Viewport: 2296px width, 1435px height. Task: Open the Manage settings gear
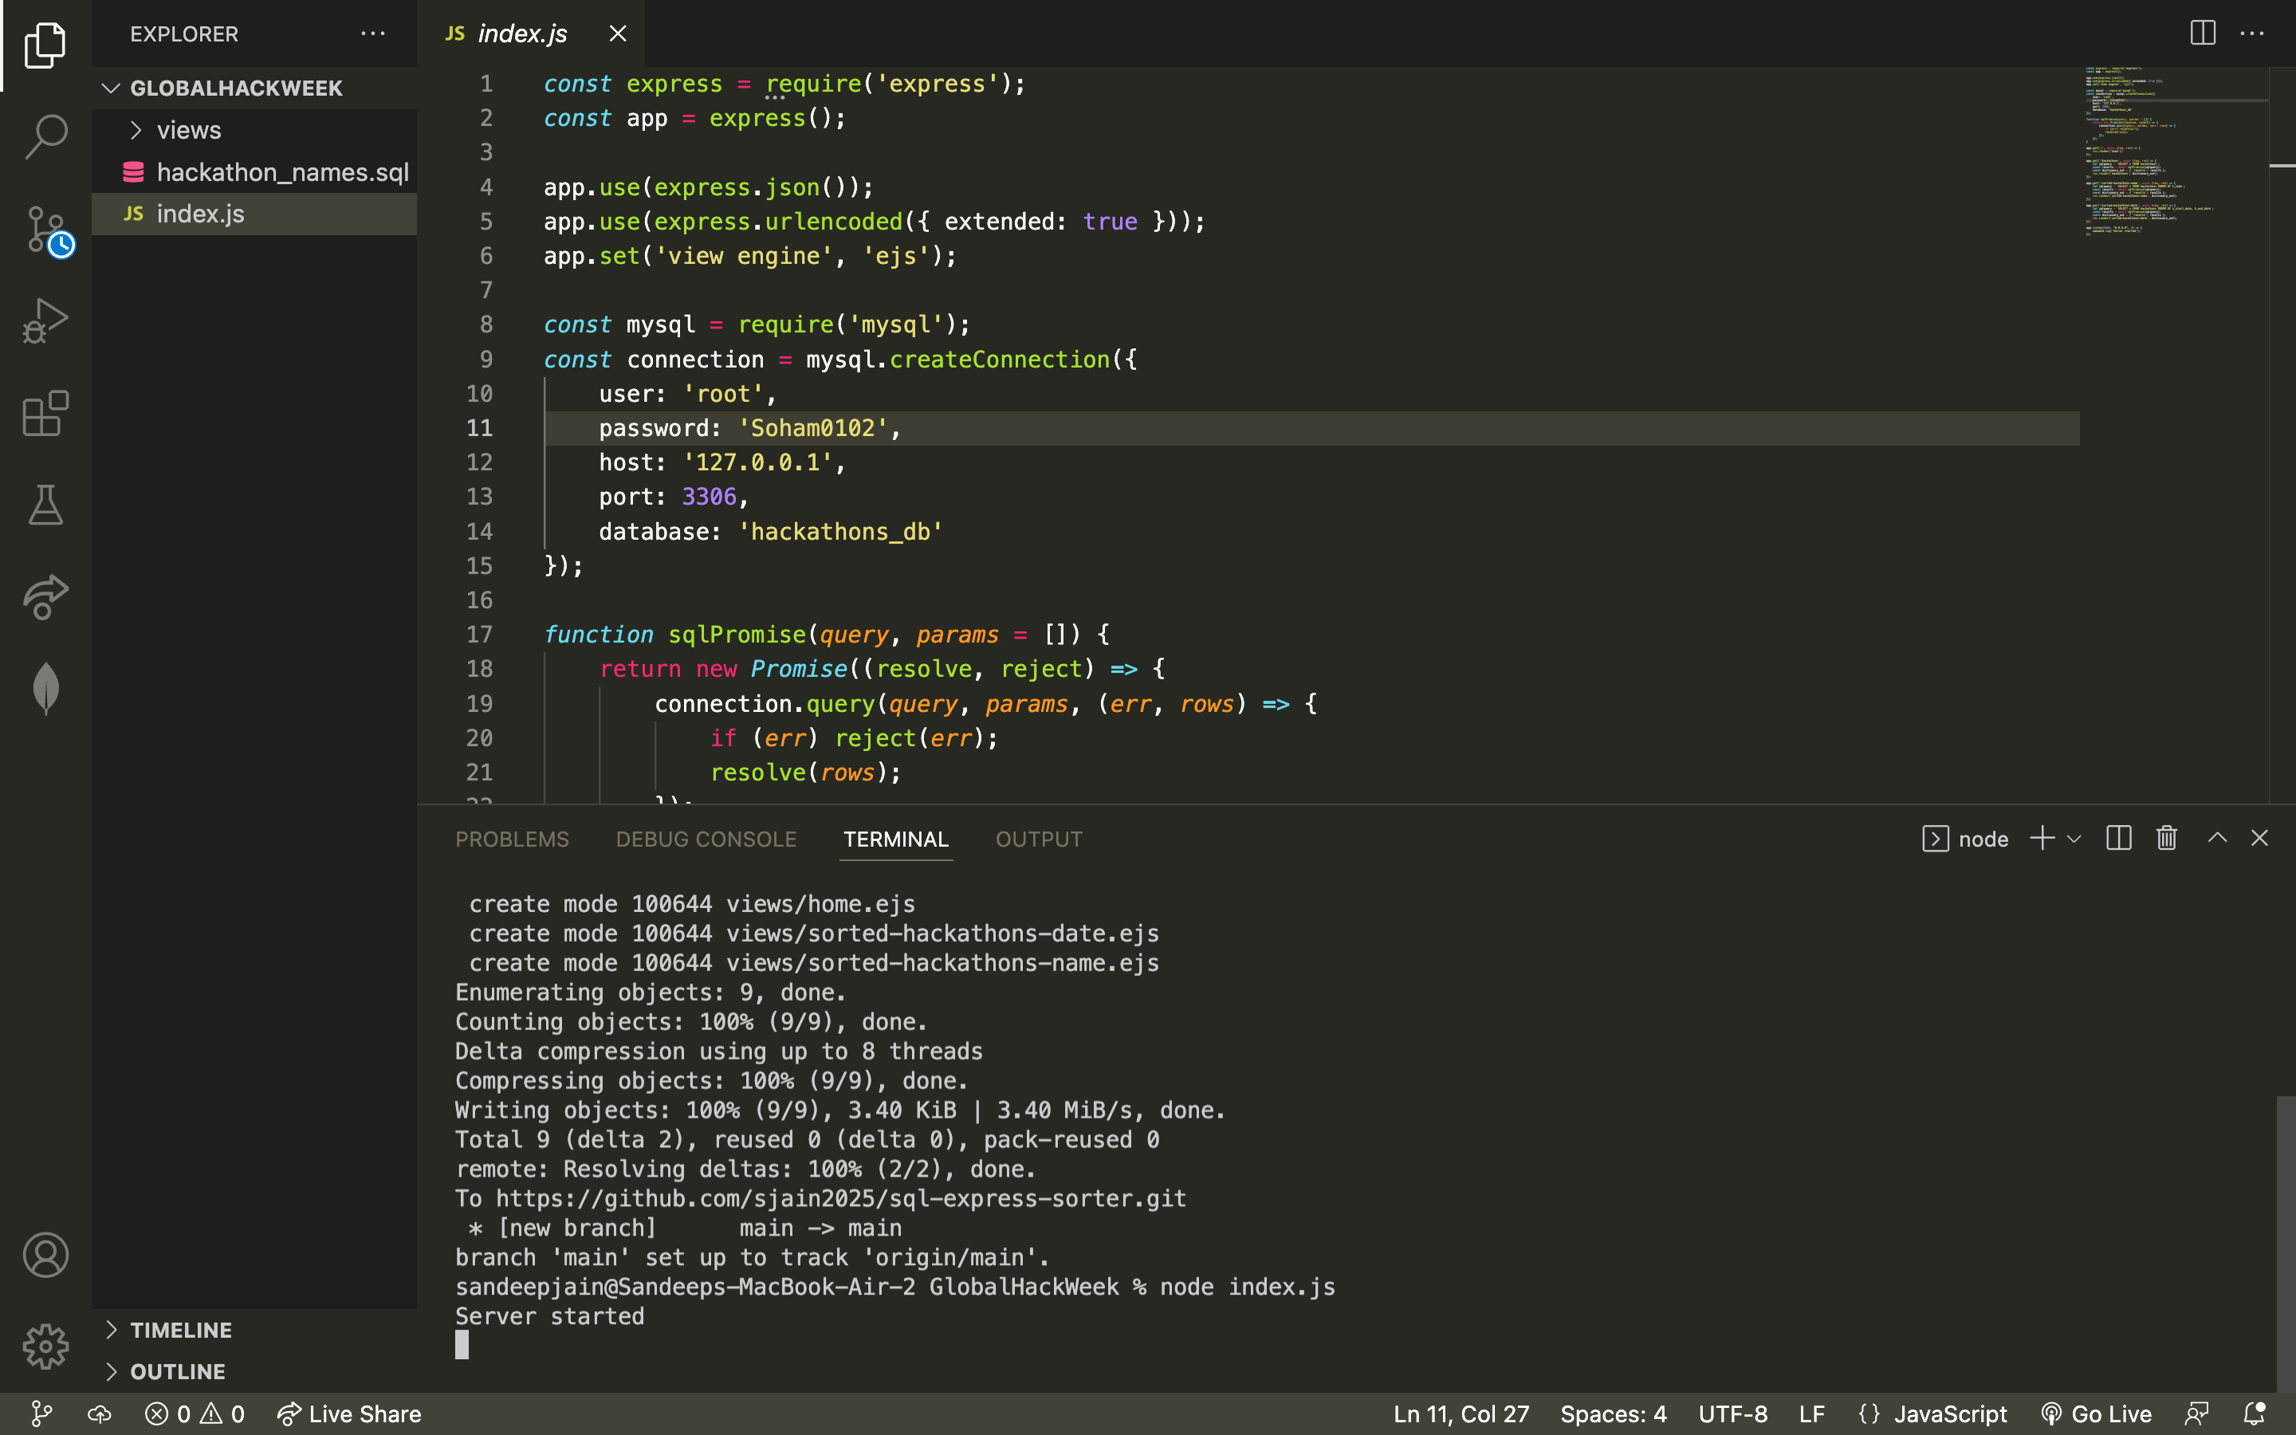(45, 1346)
